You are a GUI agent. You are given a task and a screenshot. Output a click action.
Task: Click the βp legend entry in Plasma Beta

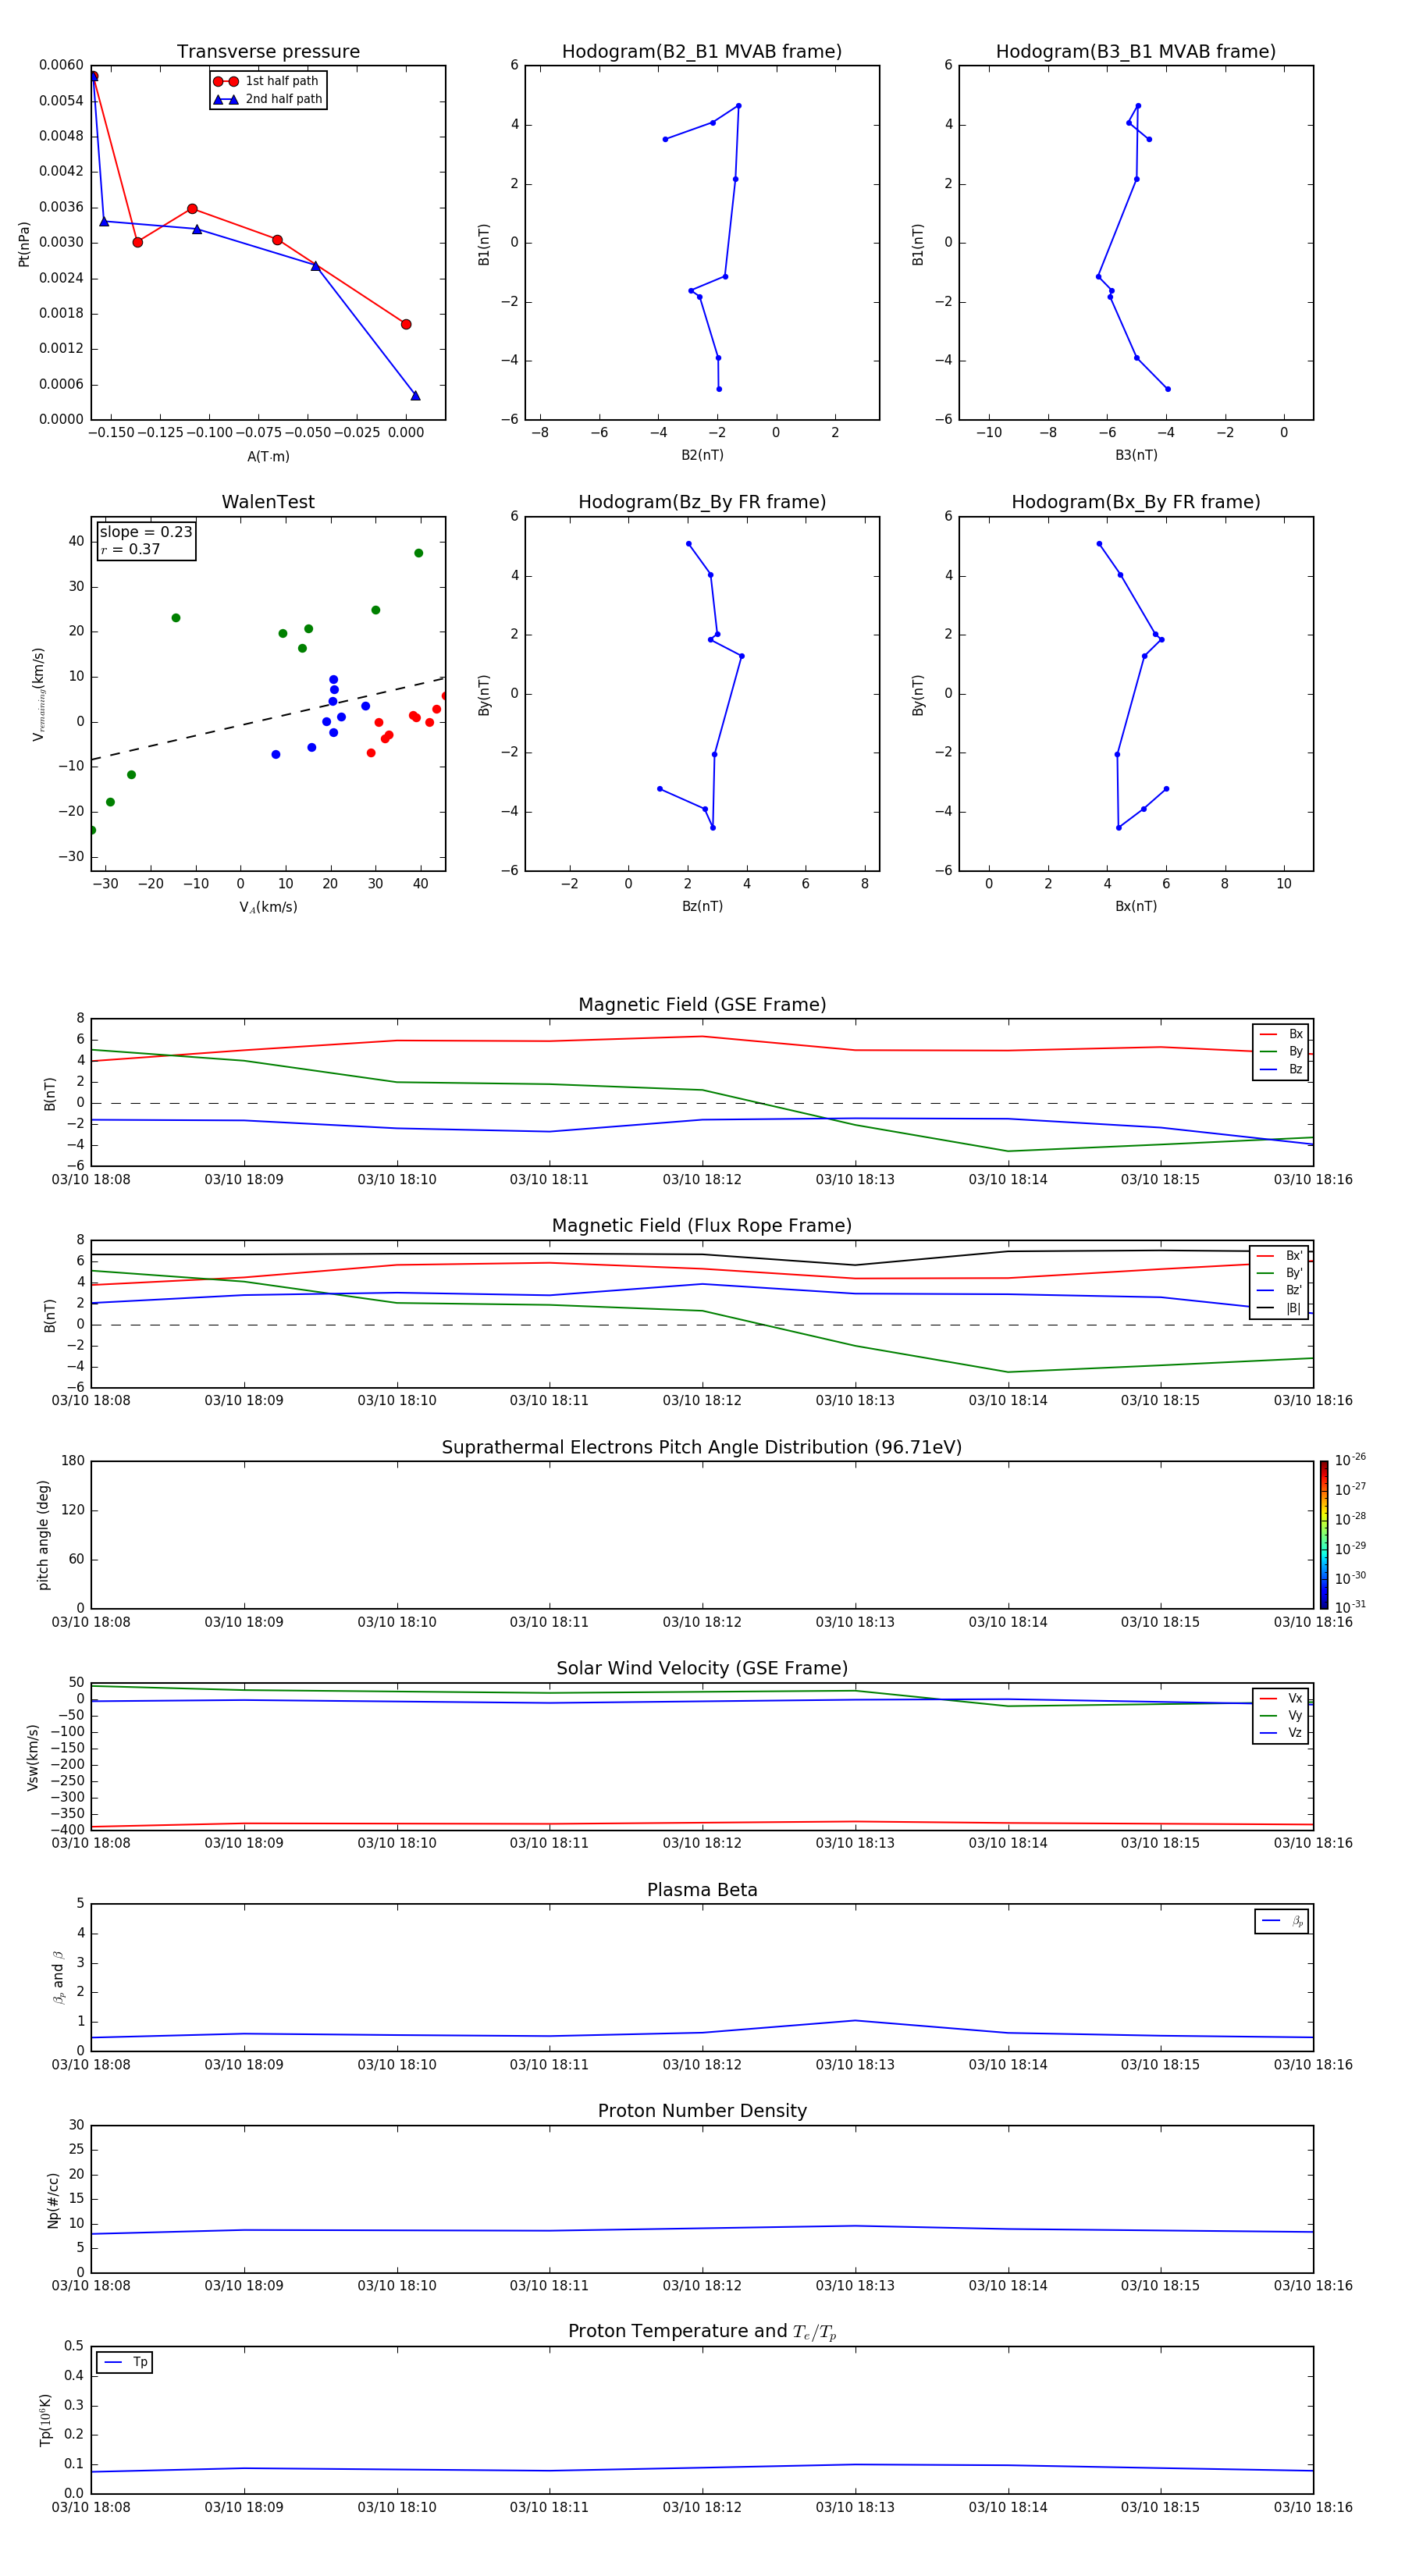point(1282,1921)
